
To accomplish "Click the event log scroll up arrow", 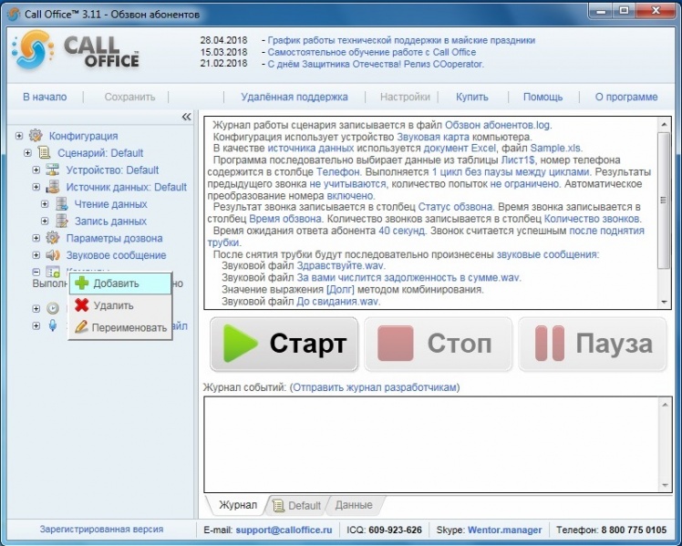I will click(665, 405).
